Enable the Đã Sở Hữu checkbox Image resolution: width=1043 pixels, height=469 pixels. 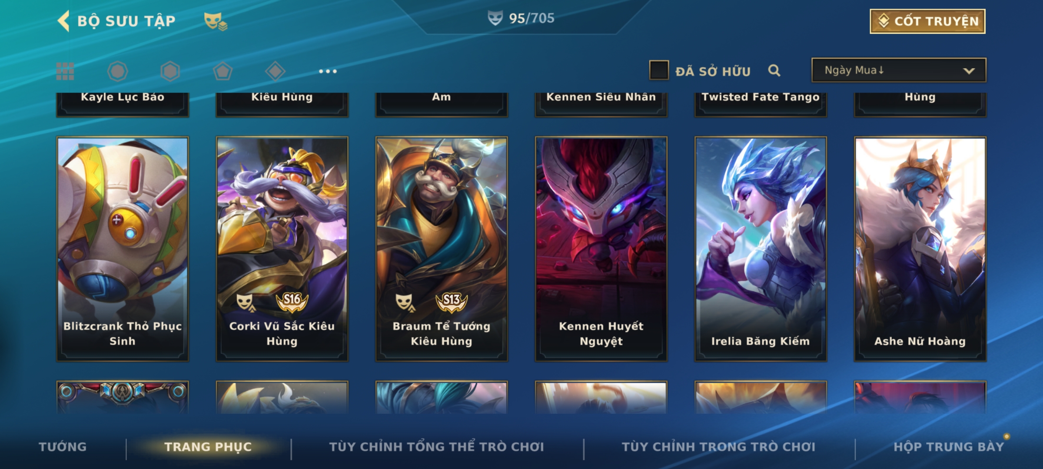coord(659,70)
